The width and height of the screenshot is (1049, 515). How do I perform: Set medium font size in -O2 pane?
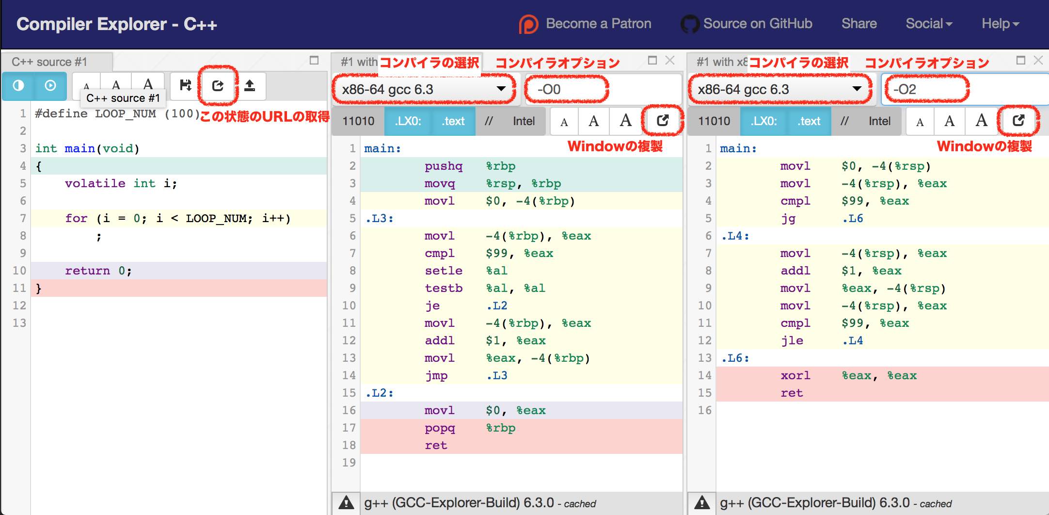(950, 121)
